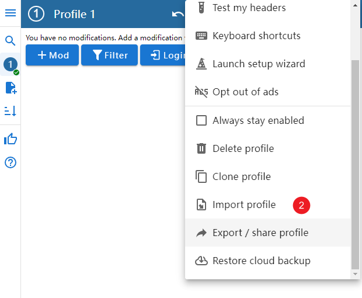
Task: Click the search magnifier icon in the sidebar
Action: (x=11, y=41)
